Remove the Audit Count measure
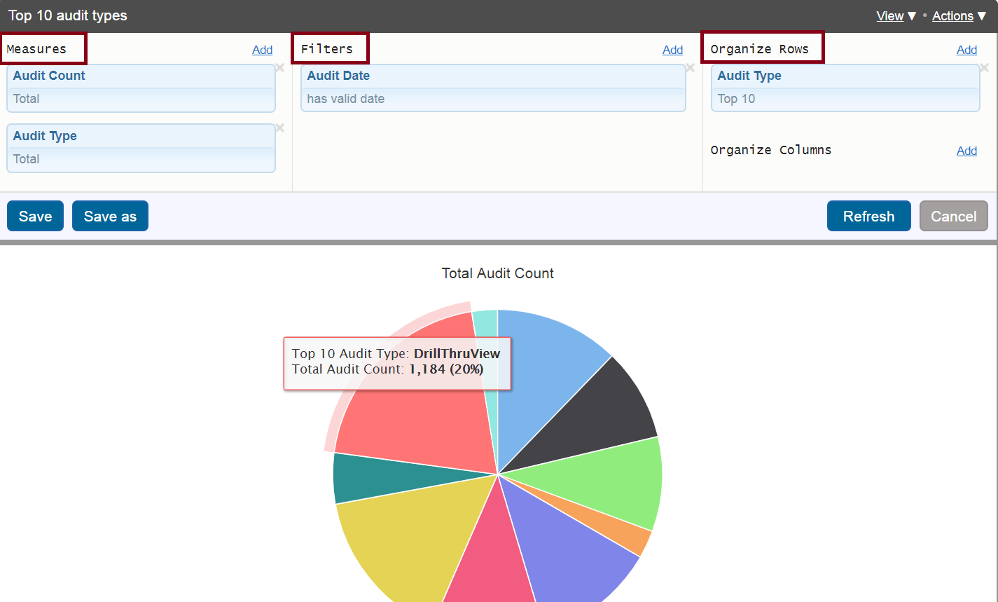This screenshot has height=602, width=998. click(279, 68)
